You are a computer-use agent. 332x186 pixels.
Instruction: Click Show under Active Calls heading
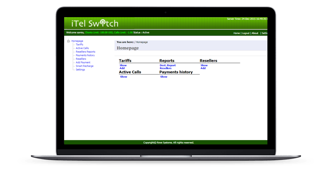(123, 77)
